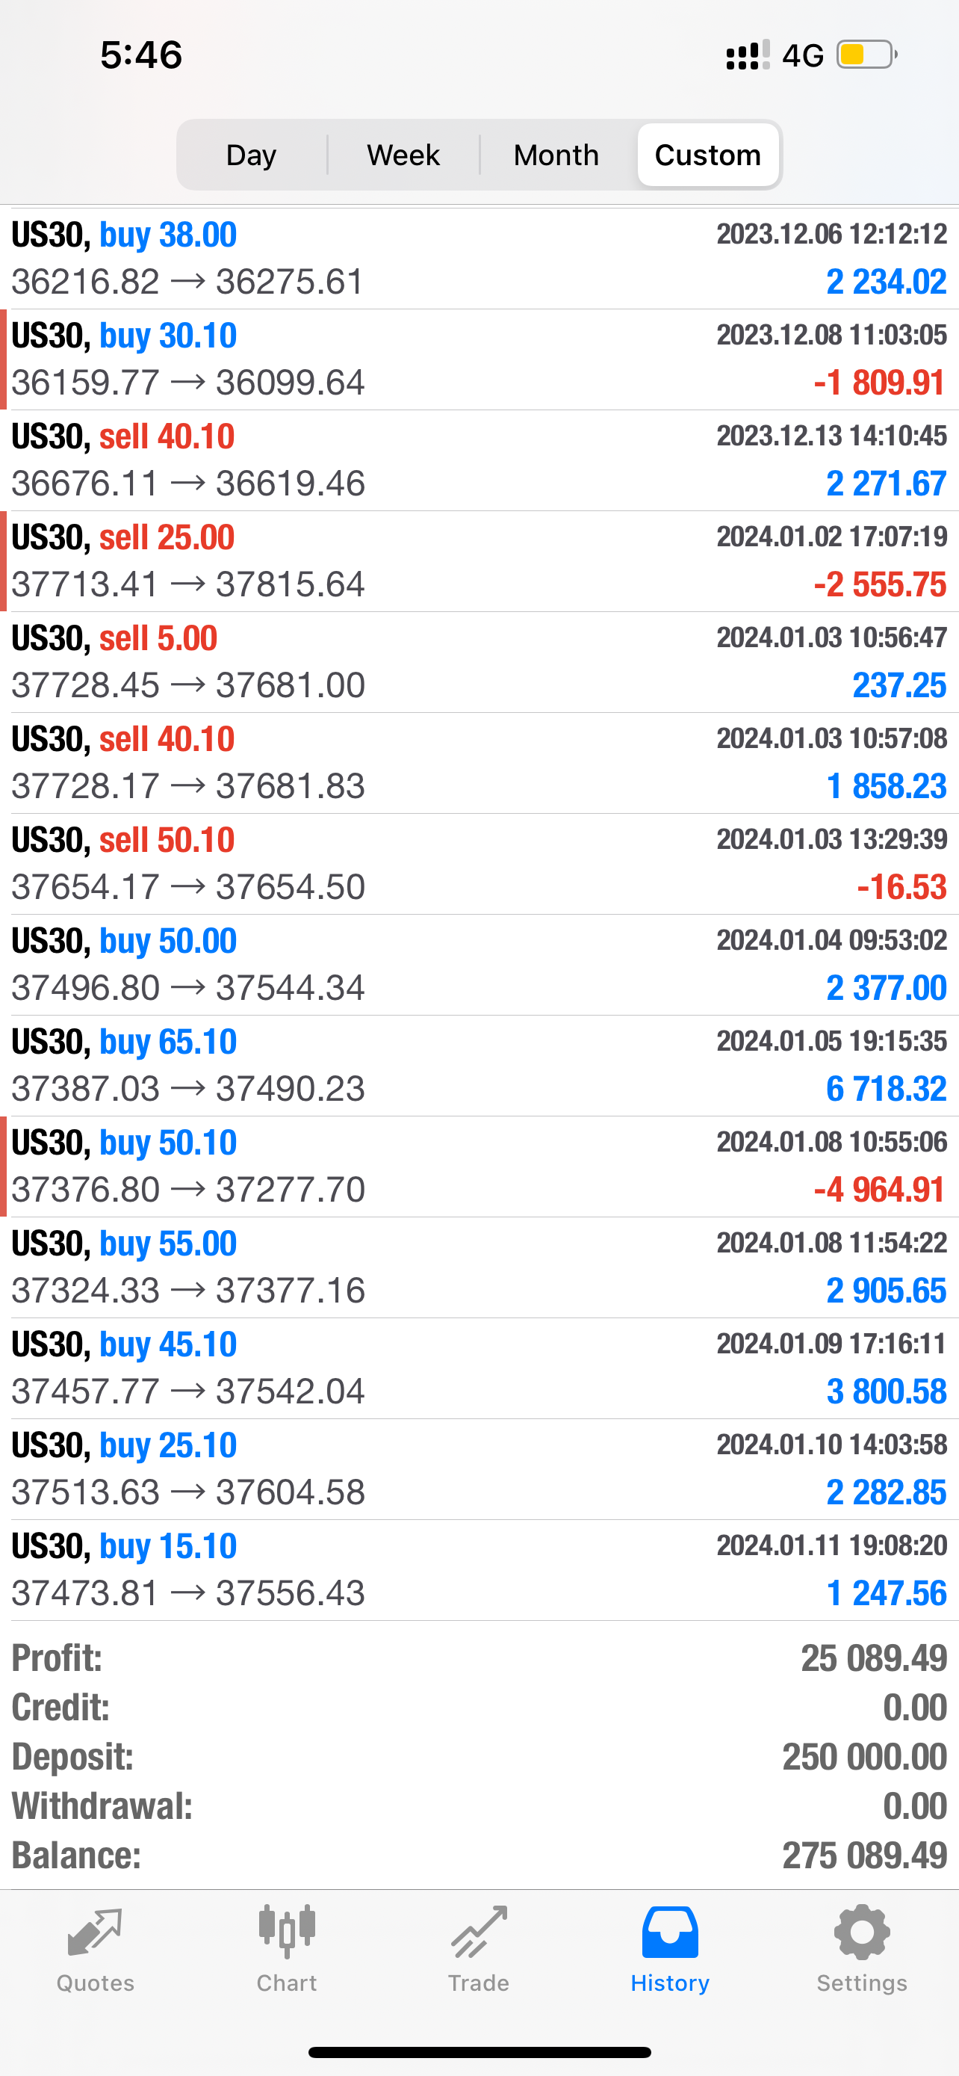The image size is (959, 2076).
Task: Tap the US30 sell 25.00 loss entry
Action: coord(479,561)
